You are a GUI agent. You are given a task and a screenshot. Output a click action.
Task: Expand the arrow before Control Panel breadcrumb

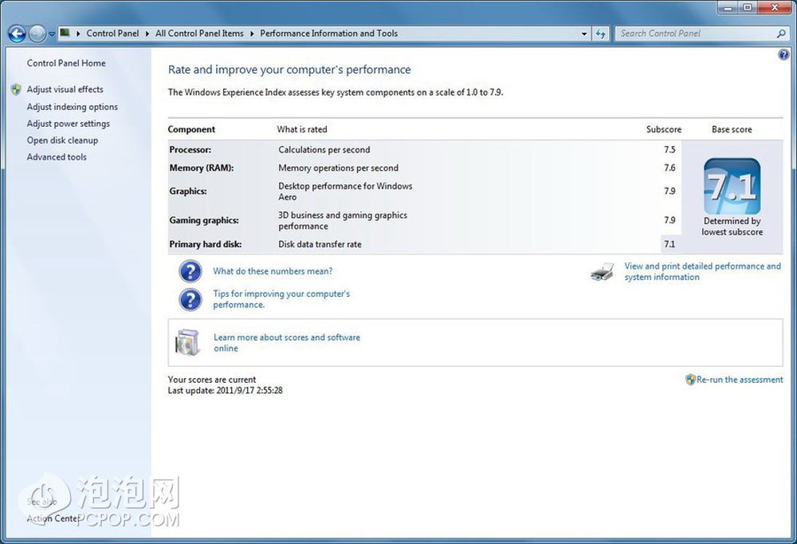tap(78, 34)
